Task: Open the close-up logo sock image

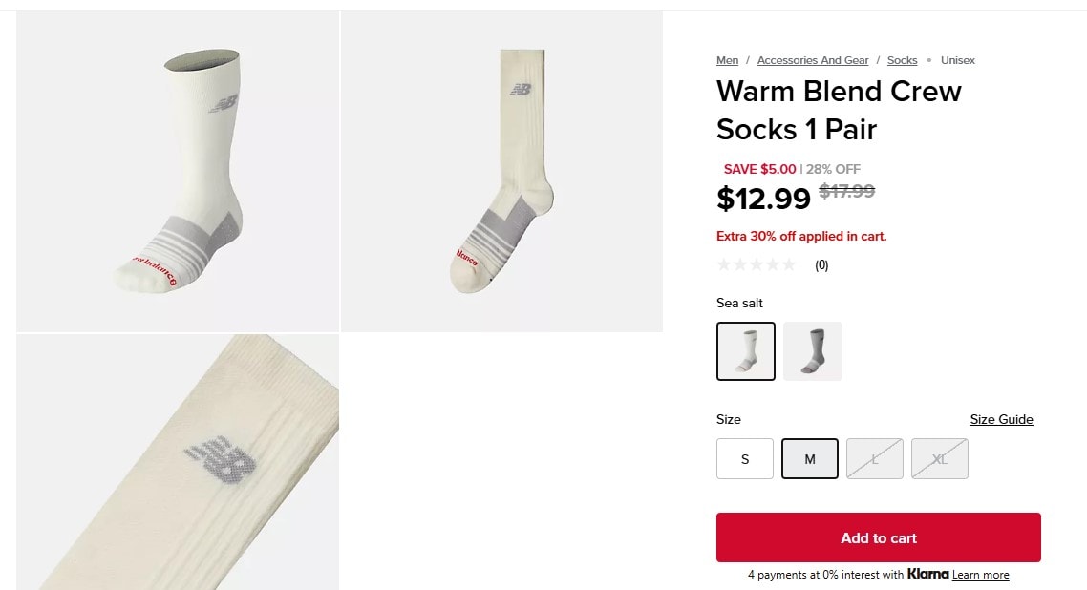Action: coord(179,462)
